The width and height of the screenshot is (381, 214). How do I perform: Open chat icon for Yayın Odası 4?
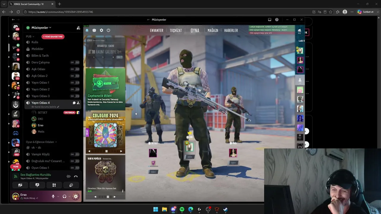pyautogui.click(x=74, y=103)
